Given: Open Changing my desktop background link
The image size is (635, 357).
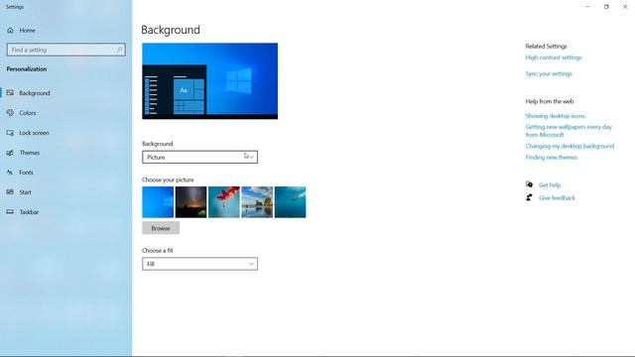Looking at the screenshot, I should tap(570, 146).
